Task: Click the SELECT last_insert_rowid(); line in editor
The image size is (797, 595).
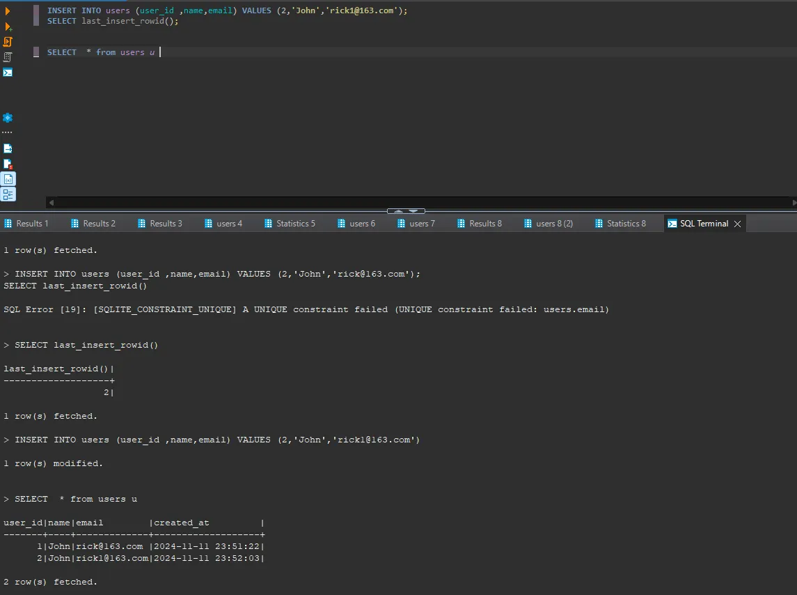Action: tap(113, 21)
